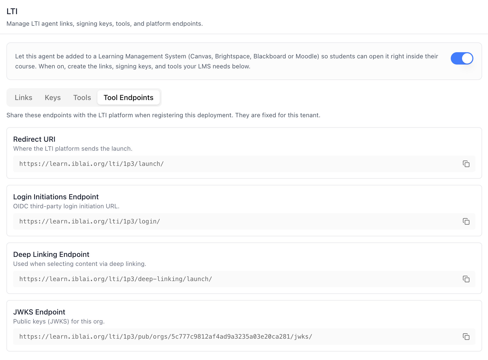The width and height of the screenshot is (488, 360).
Task: Go to the Tools tab
Action: (82, 97)
